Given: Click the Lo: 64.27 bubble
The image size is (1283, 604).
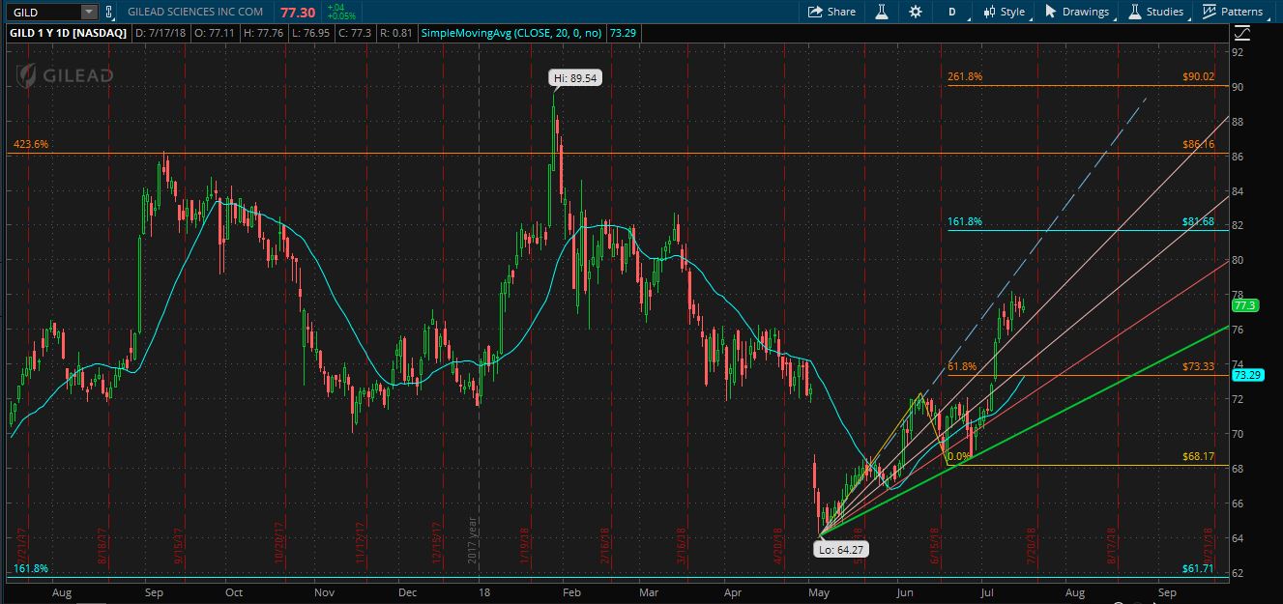Looking at the screenshot, I should click(x=842, y=549).
